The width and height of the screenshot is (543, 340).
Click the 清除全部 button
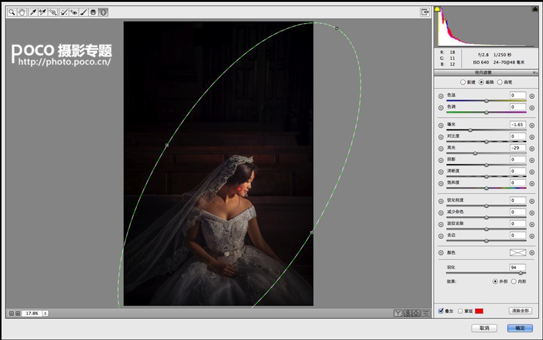click(521, 311)
